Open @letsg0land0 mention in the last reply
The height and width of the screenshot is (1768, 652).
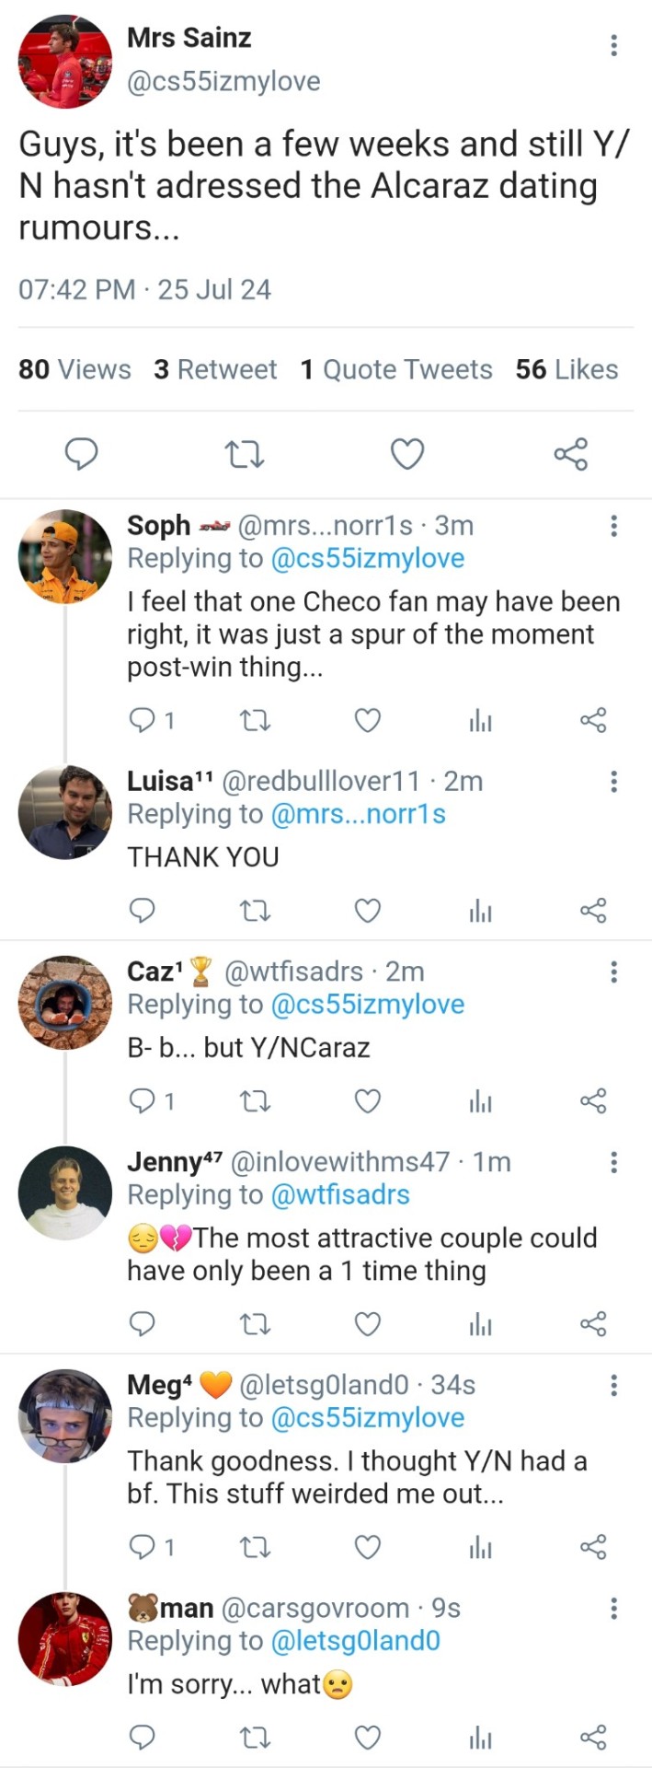coord(356,1641)
